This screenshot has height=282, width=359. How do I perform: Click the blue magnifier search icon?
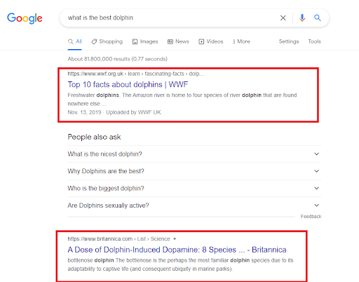pos(317,18)
